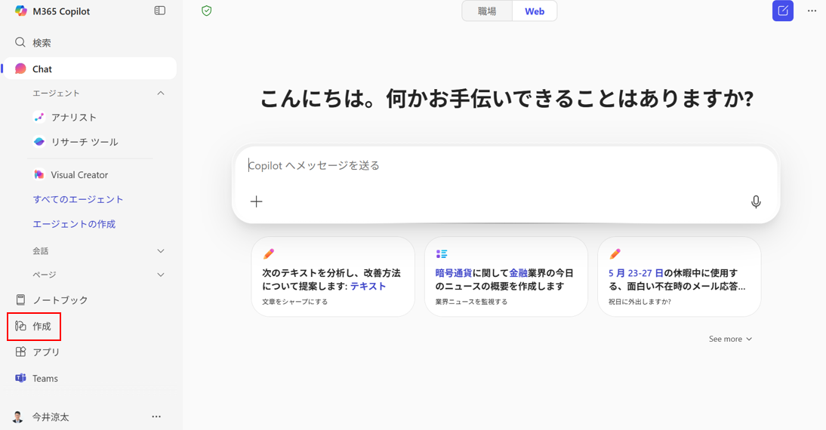
Task: Click エージェントの作成 link
Action: [x=74, y=224]
